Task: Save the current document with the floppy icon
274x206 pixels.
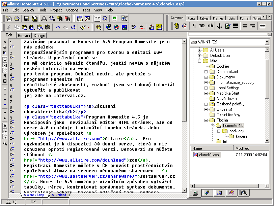Action: [x=27, y=19]
